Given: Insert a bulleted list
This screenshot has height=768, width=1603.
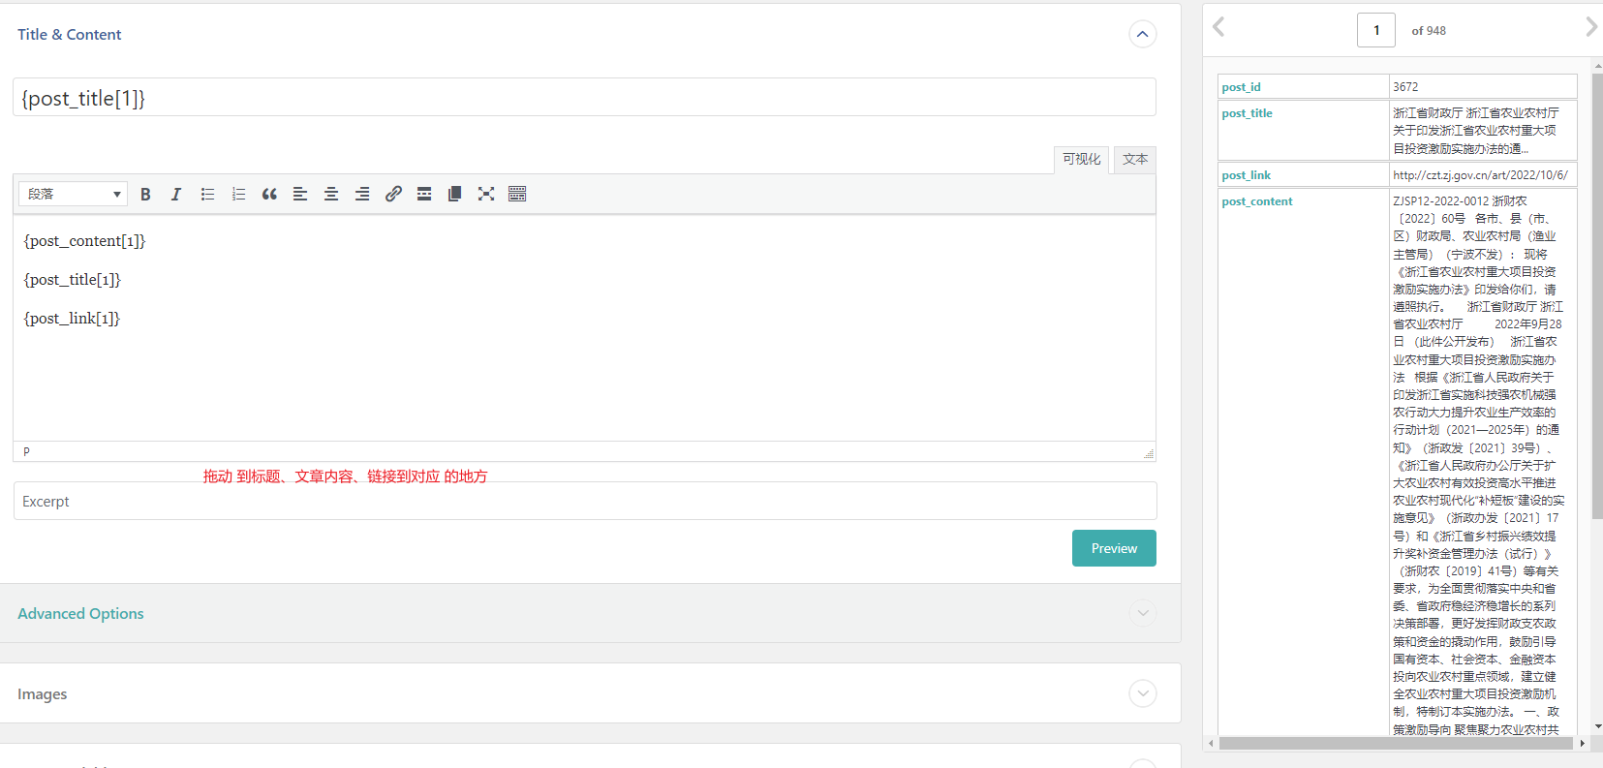Looking at the screenshot, I should [207, 195].
